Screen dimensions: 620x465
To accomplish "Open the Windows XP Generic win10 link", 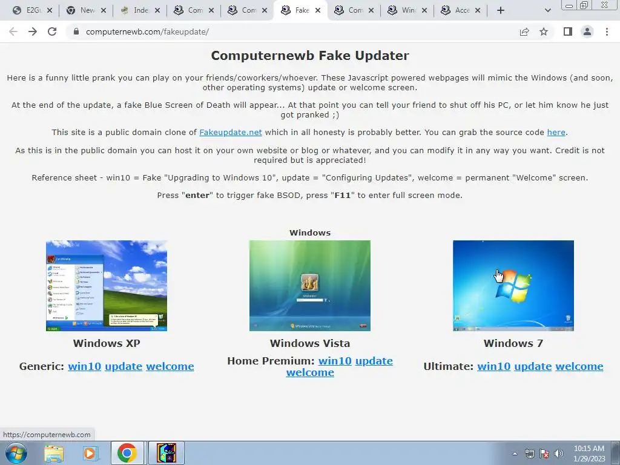I will (85, 366).
